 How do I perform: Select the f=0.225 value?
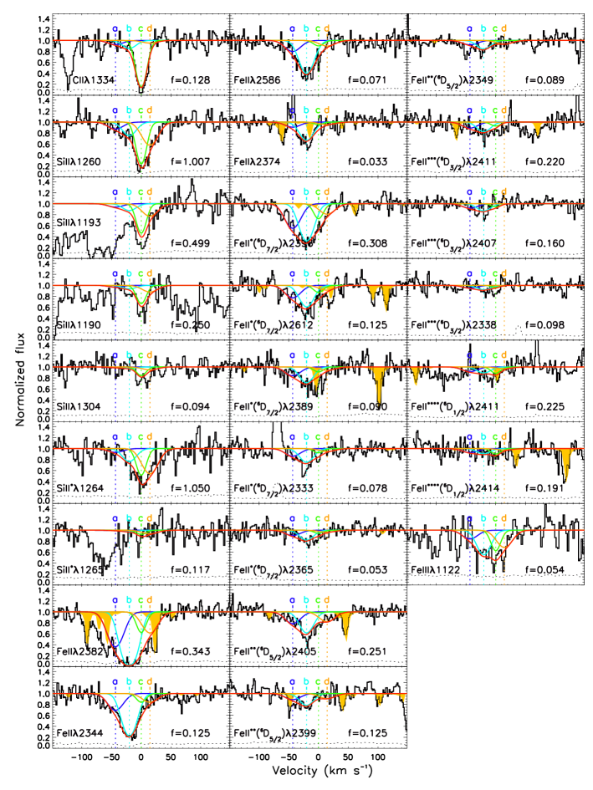point(544,406)
